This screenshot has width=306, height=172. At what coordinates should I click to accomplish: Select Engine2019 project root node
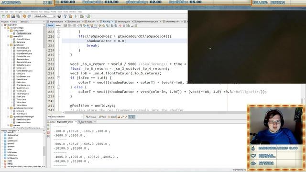(11, 25)
